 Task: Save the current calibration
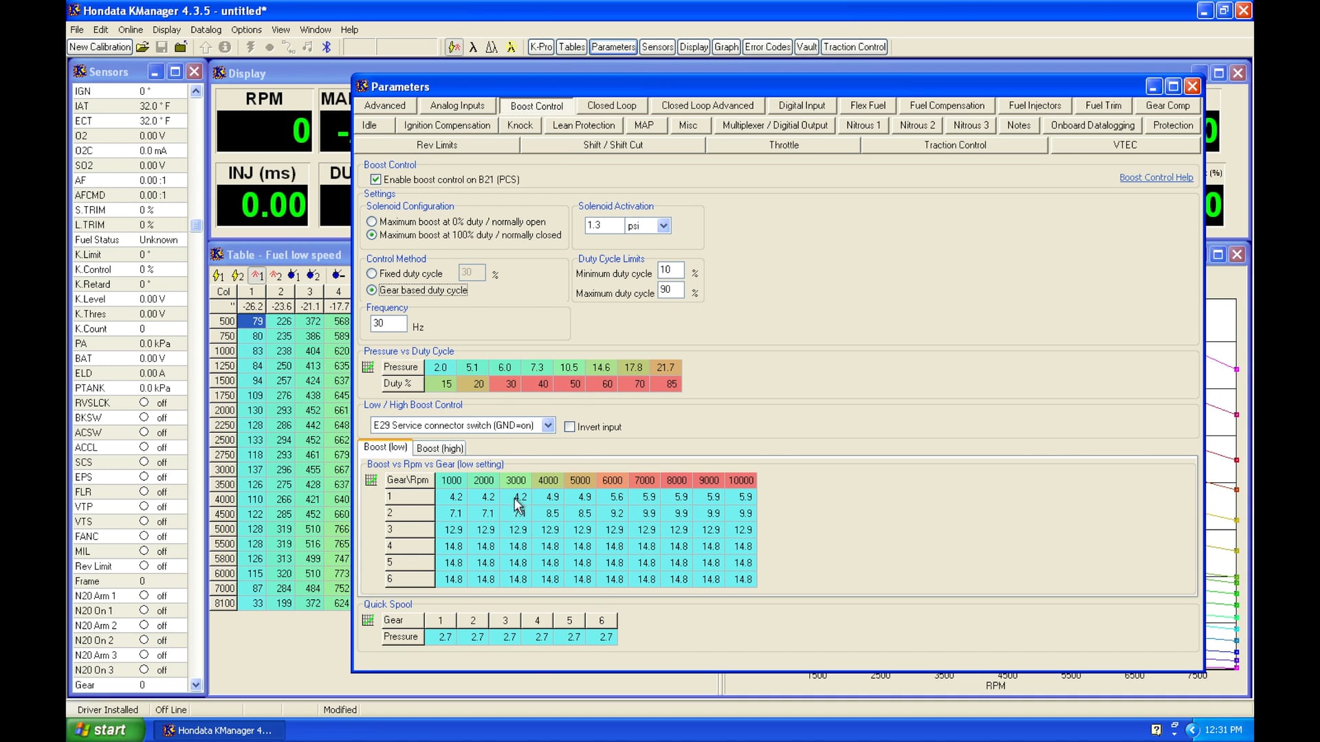pos(162,47)
